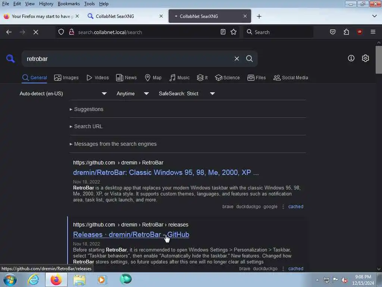Open the Edit menu
Viewport: 382px width, 287px height.
[x=17, y=4]
